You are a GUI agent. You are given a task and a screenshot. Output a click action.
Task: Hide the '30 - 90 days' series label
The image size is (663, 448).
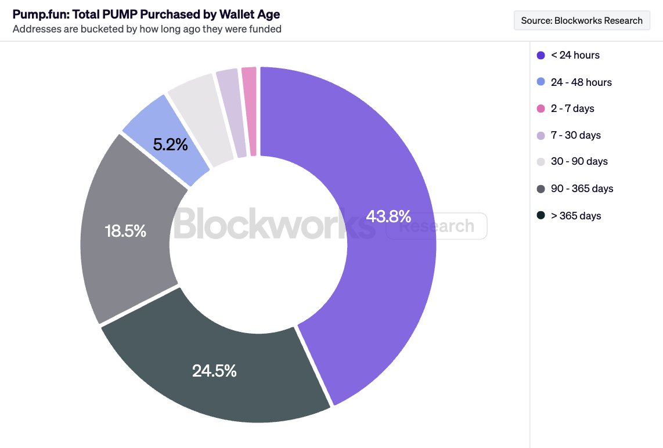(x=579, y=162)
